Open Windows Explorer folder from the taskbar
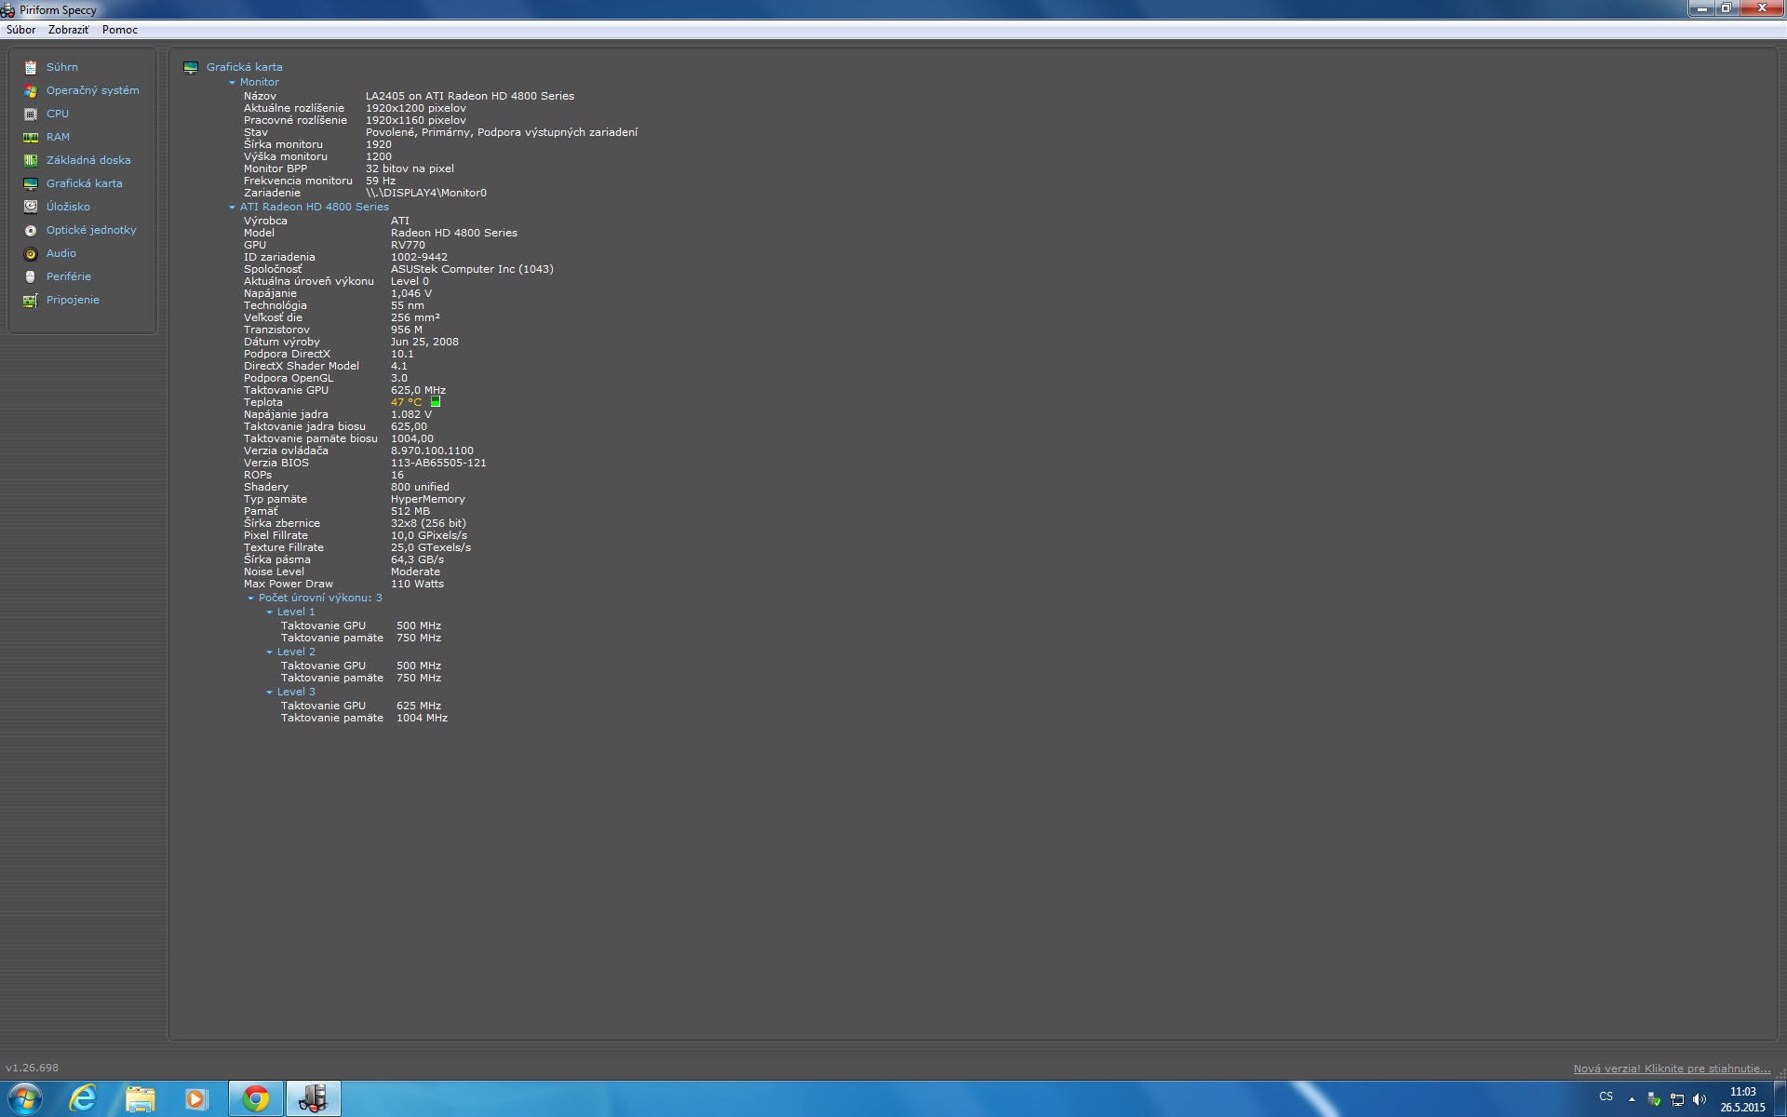This screenshot has width=1787, height=1117. [x=141, y=1098]
